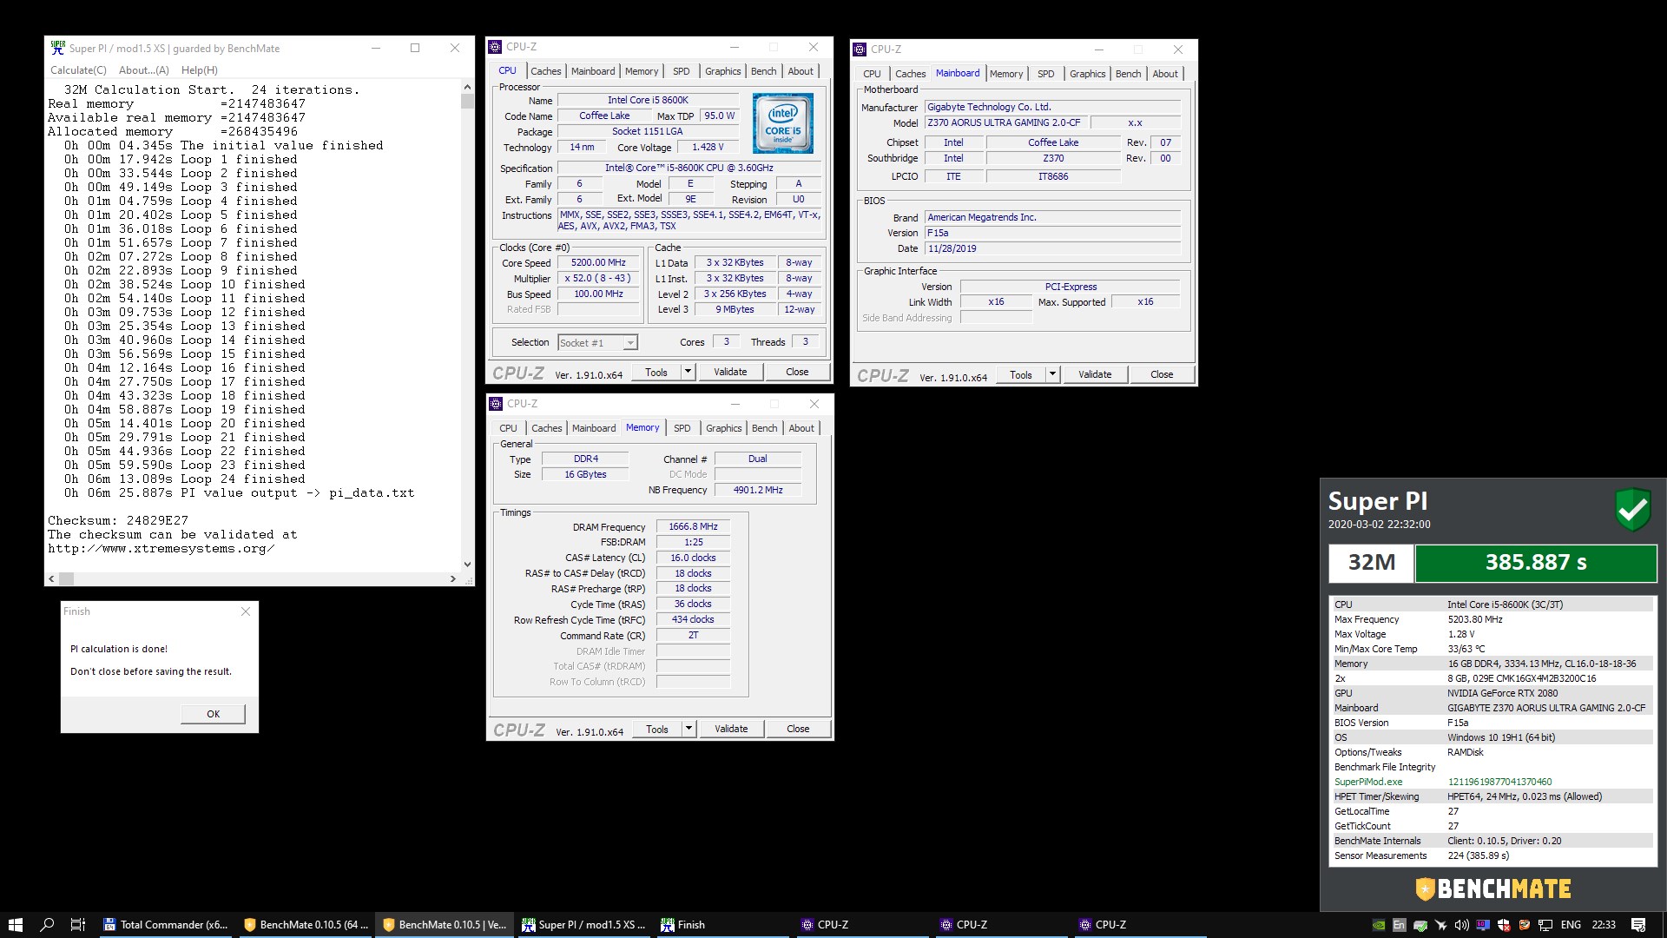This screenshot has width=1667, height=938.
Task: Click the Core Speed 5200.00 MHz field
Action: [x=599, y=262]
